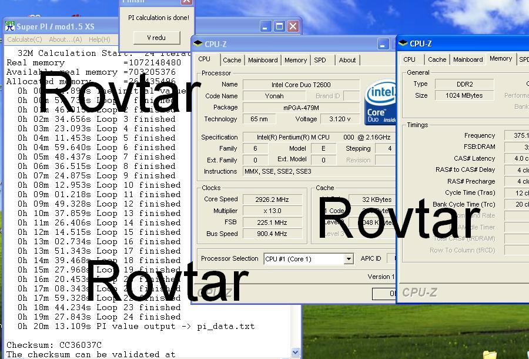
Task: Open About tab in first CPU-Z window
Action: (347, 60)
